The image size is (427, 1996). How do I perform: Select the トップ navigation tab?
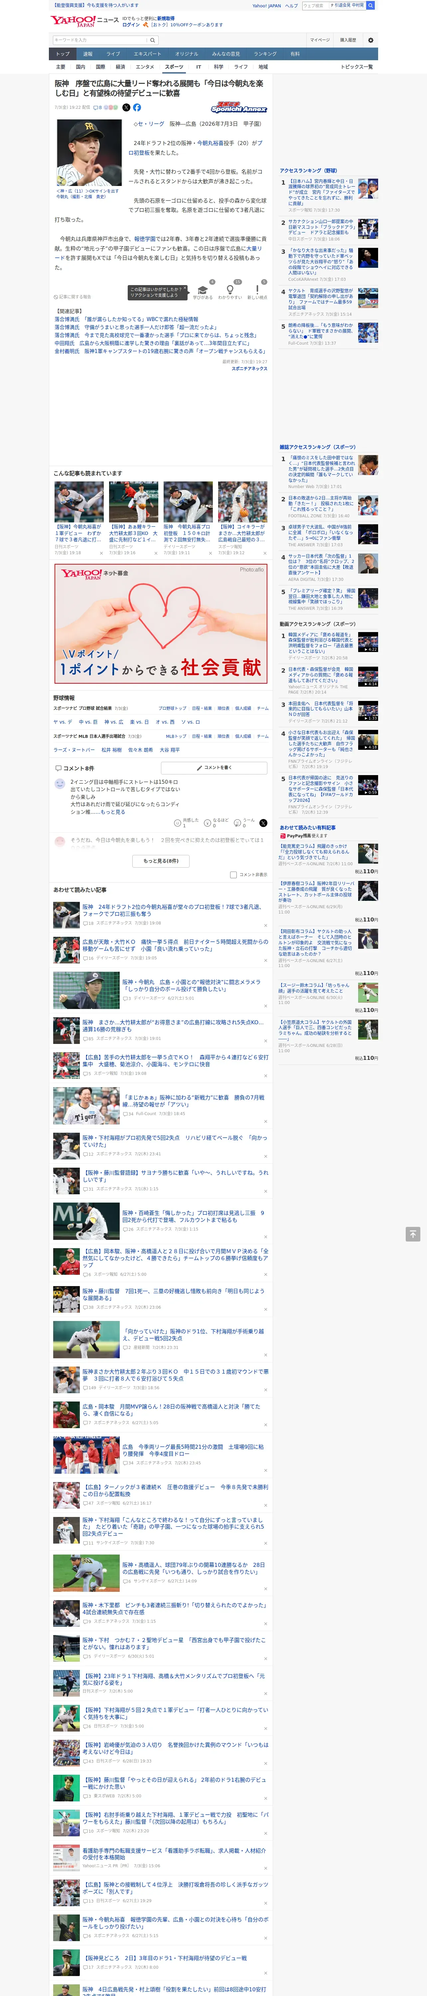coord(63,54)
